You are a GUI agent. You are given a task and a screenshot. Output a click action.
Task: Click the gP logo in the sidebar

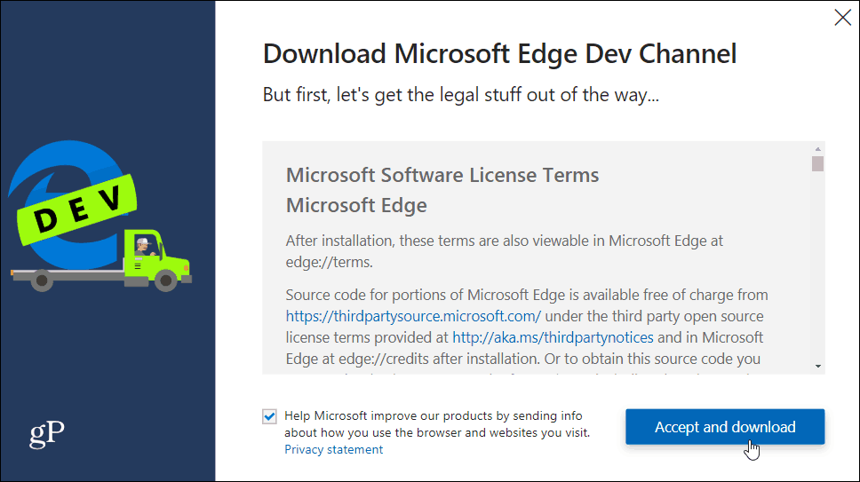46,434
